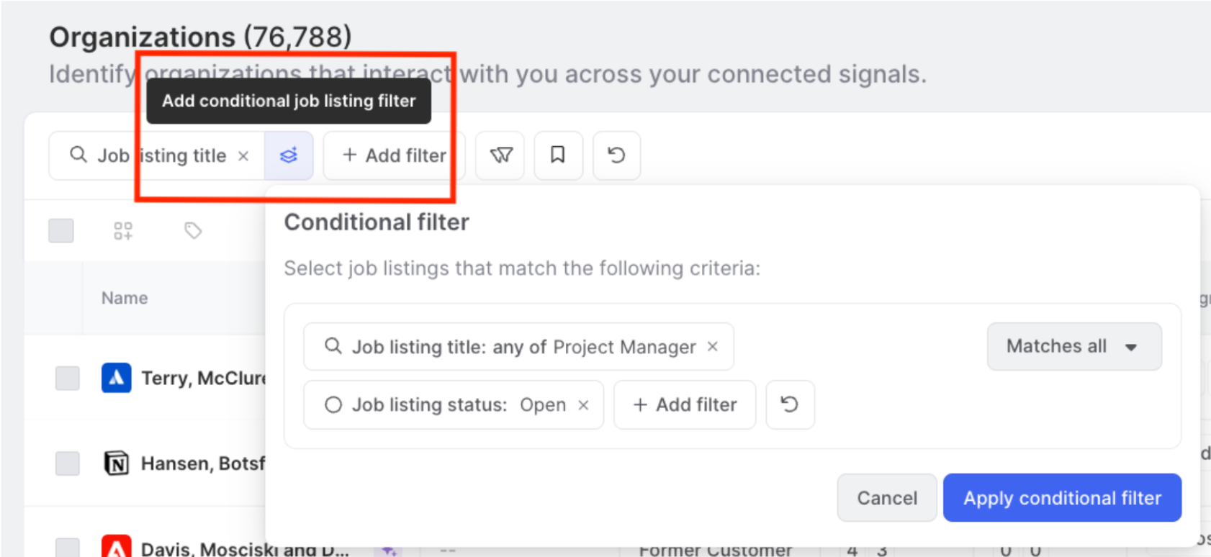Remove the Project Manager title filter
Screen dimensions: 1211x557
713,347
